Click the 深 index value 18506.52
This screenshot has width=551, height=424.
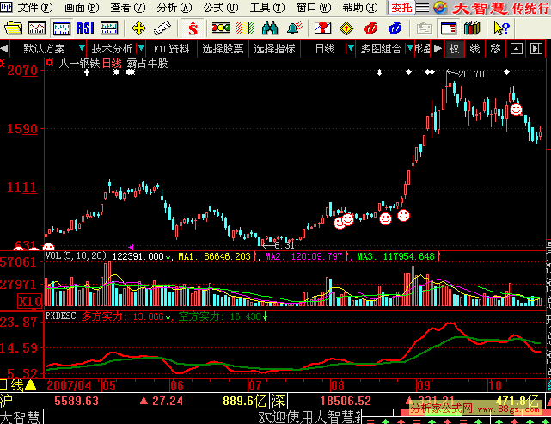pyautogui.click(x=346, y=401)
